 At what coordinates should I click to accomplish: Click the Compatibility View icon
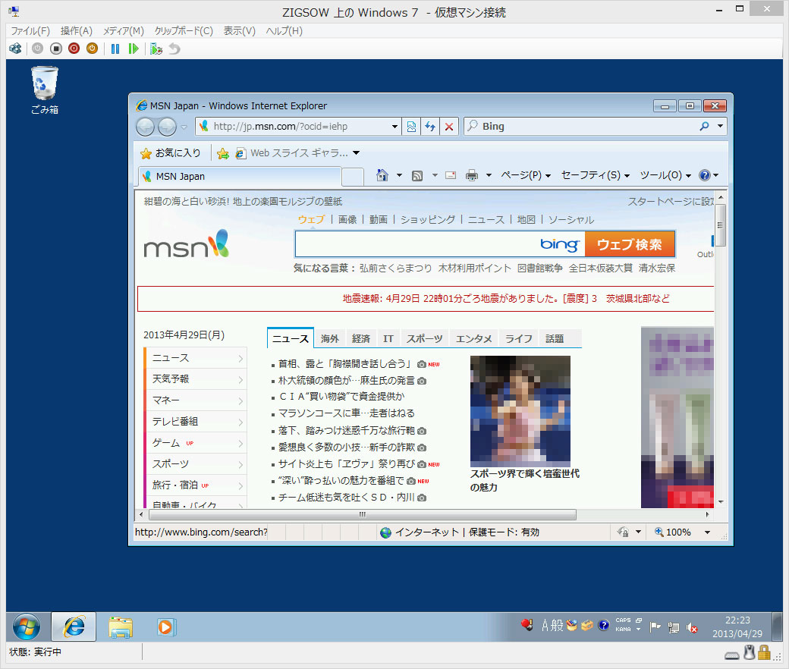point(411,126)
